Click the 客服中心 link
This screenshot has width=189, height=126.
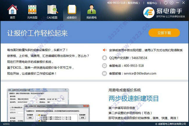click(152, 3)
